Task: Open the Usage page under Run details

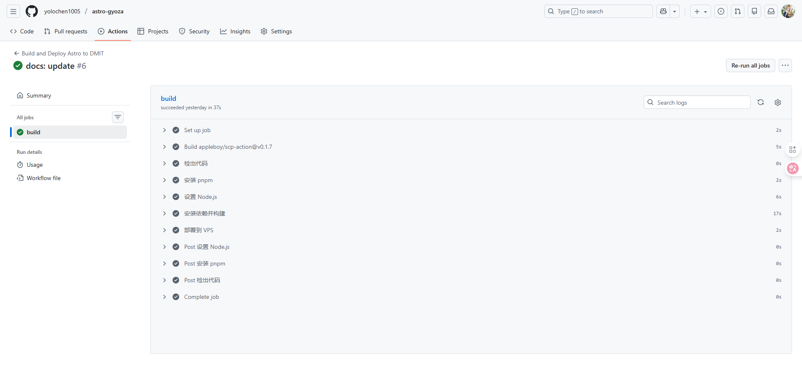Action: tap(34, 165)
